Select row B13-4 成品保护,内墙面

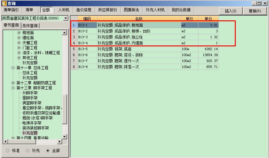(145, 43)
